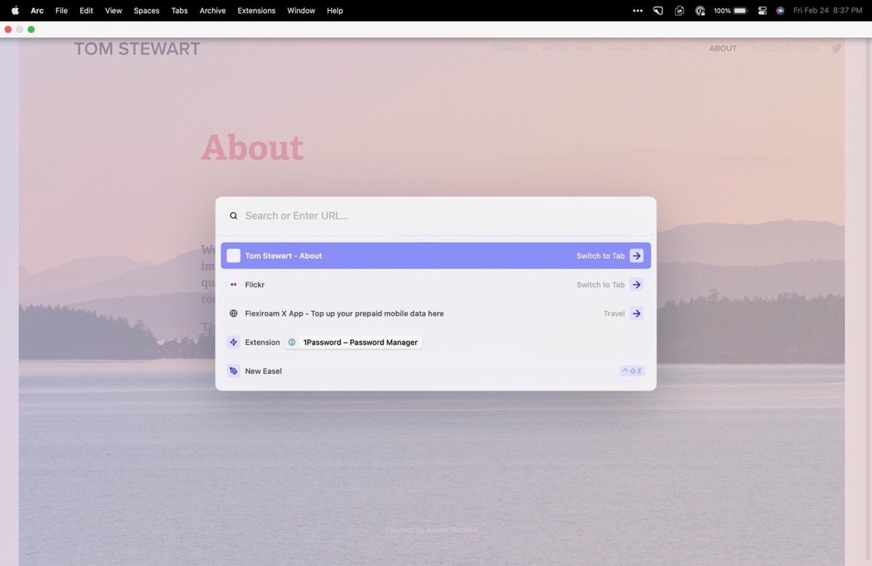Click the lock-circle status icon in menu bar

click(700, 11)
